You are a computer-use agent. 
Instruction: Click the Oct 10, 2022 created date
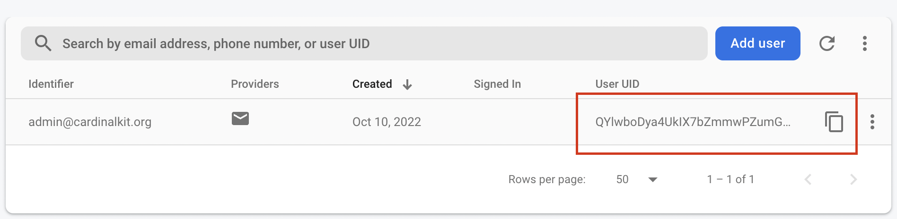click(x=387, y=122)
